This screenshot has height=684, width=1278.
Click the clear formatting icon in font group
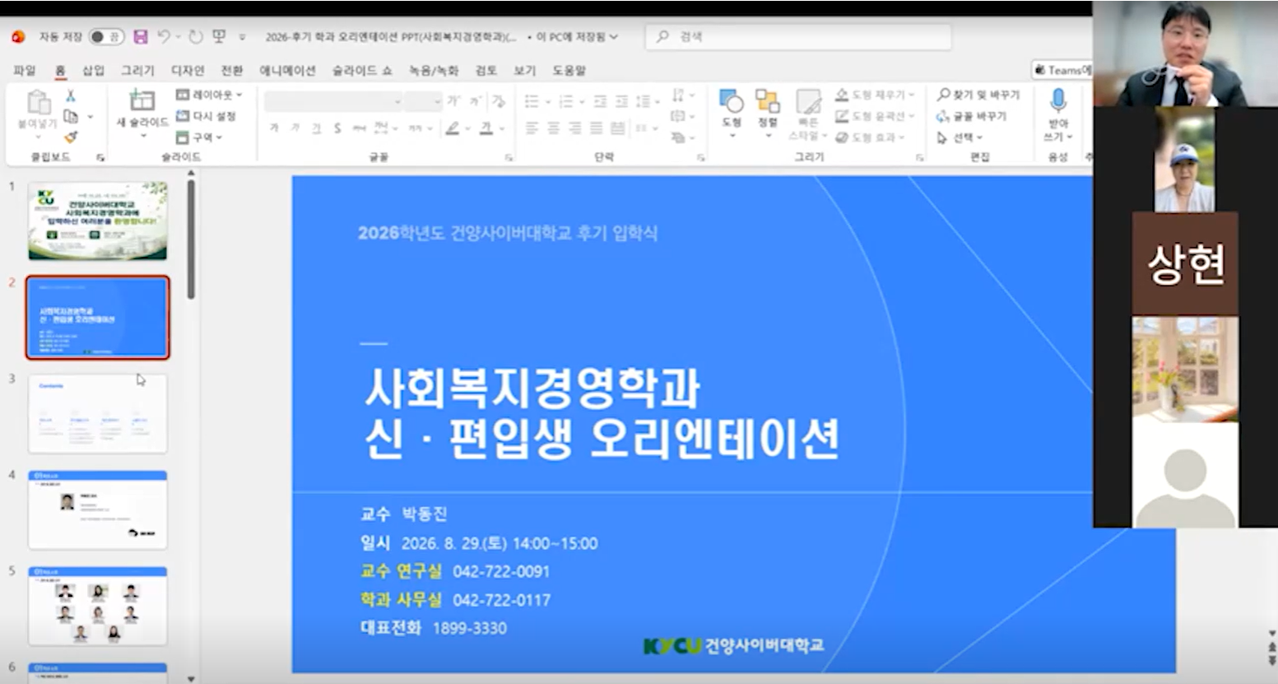pos(498,101)
